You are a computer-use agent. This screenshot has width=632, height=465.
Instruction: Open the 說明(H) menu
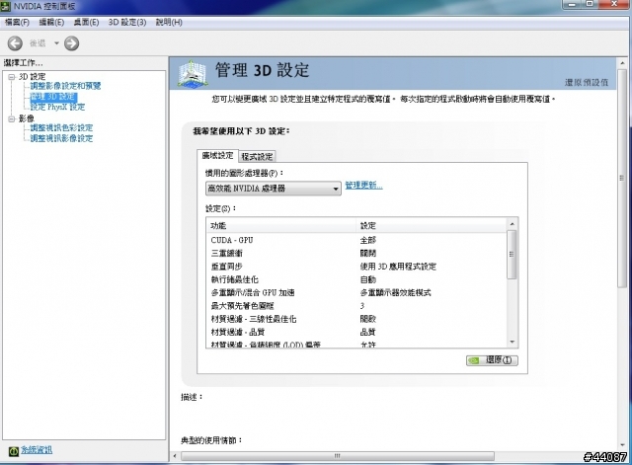point(169,22)
